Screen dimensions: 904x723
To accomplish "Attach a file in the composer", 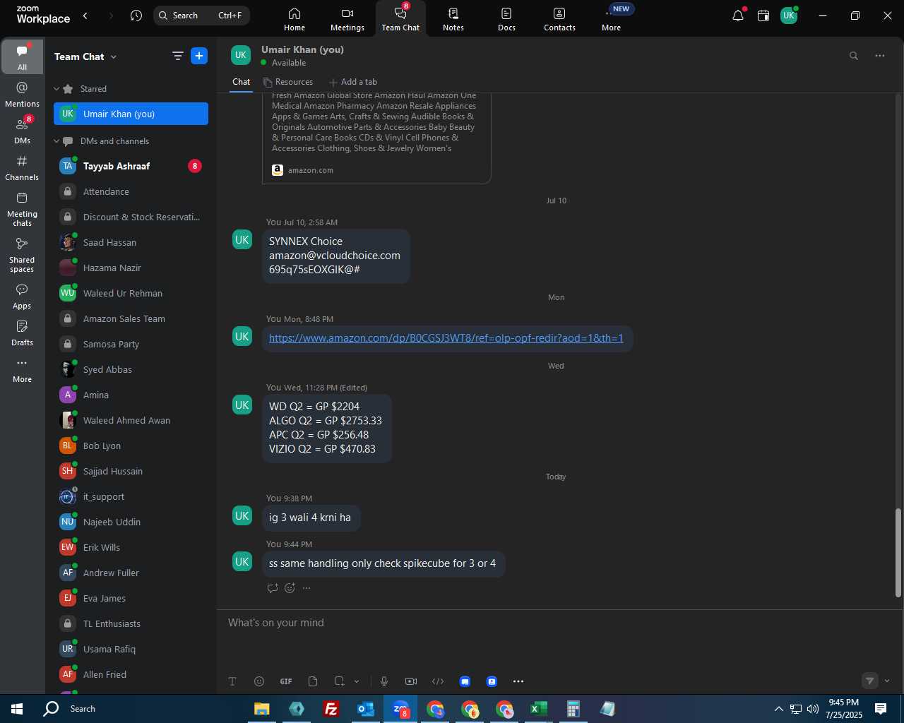I will click(x=313, y=681).
